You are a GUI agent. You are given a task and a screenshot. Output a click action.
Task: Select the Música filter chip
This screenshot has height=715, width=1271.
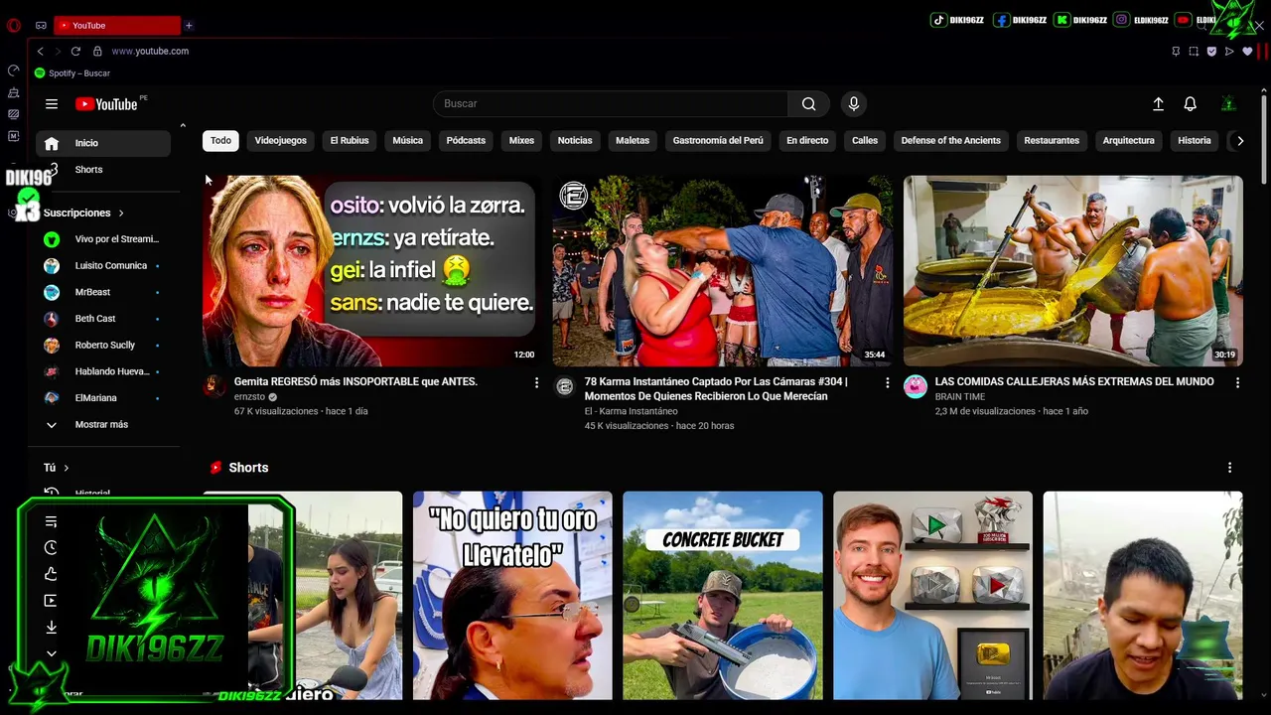[408, 141]
